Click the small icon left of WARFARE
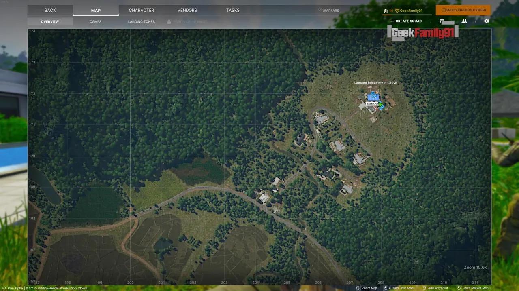519x291 pixels. [x=320, y=10]
